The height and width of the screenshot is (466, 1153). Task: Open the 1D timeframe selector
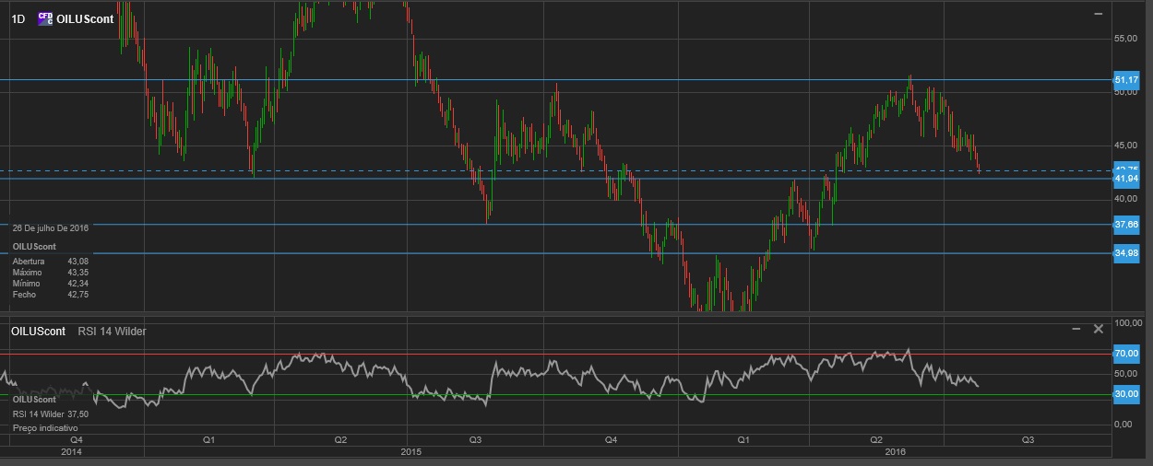tap(18, 18)
